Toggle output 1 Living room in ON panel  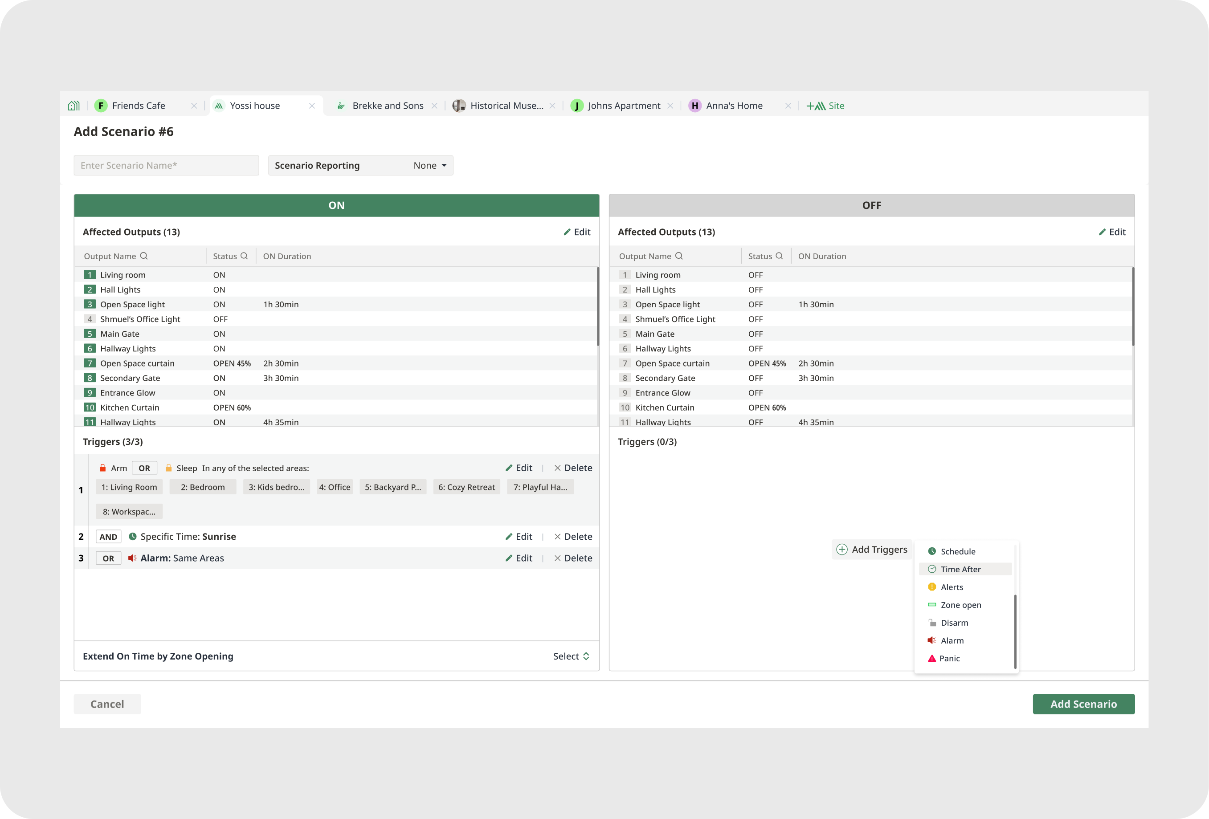pyautogui.click(x=90, y=275)
